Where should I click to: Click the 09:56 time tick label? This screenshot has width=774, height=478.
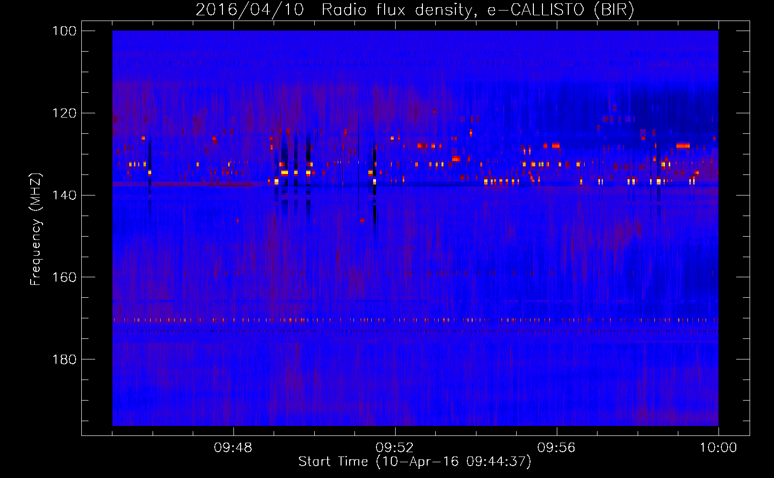point(556,448)
